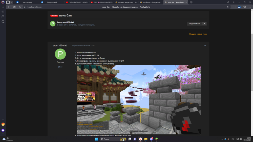Image resolution: width=253 pixels, height=142 pixels.
Task: Open the 'Жалобы на Администрацию' forum link
Action: point(82,25)
